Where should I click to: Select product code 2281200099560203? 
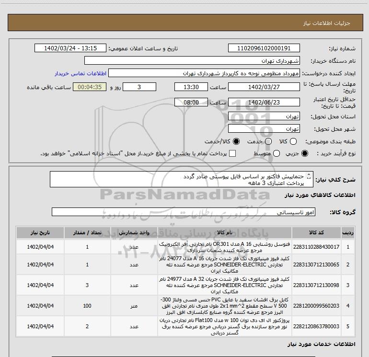tap(316, 306)
